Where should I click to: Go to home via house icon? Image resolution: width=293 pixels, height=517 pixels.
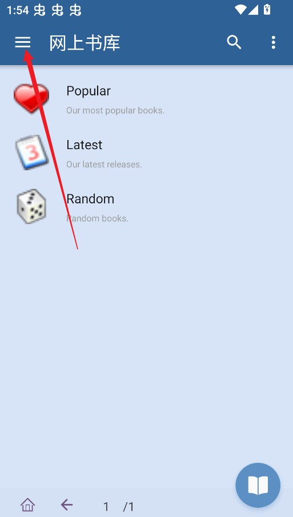27,504
